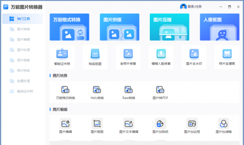This screenshot has width=244, height=145.
Task: Select the 智能证件照 tool icon
Action: [x=62, y=54]
